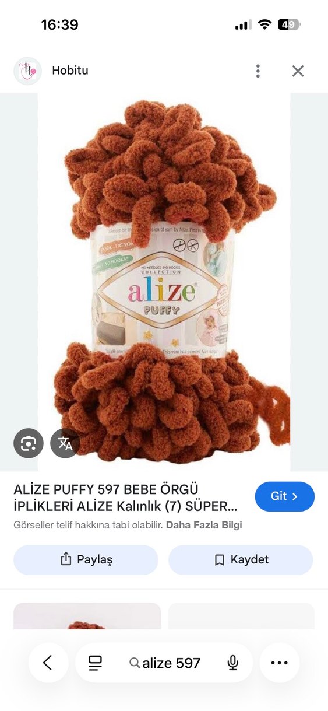Open the related yarn thumbnail below
Image resolution: width=328 pixels, height=711 pixels.
click(87, 616)
